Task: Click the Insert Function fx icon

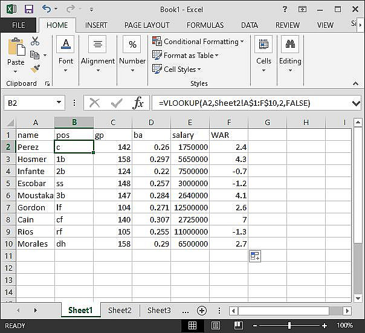Action: [x=138, y=103]
